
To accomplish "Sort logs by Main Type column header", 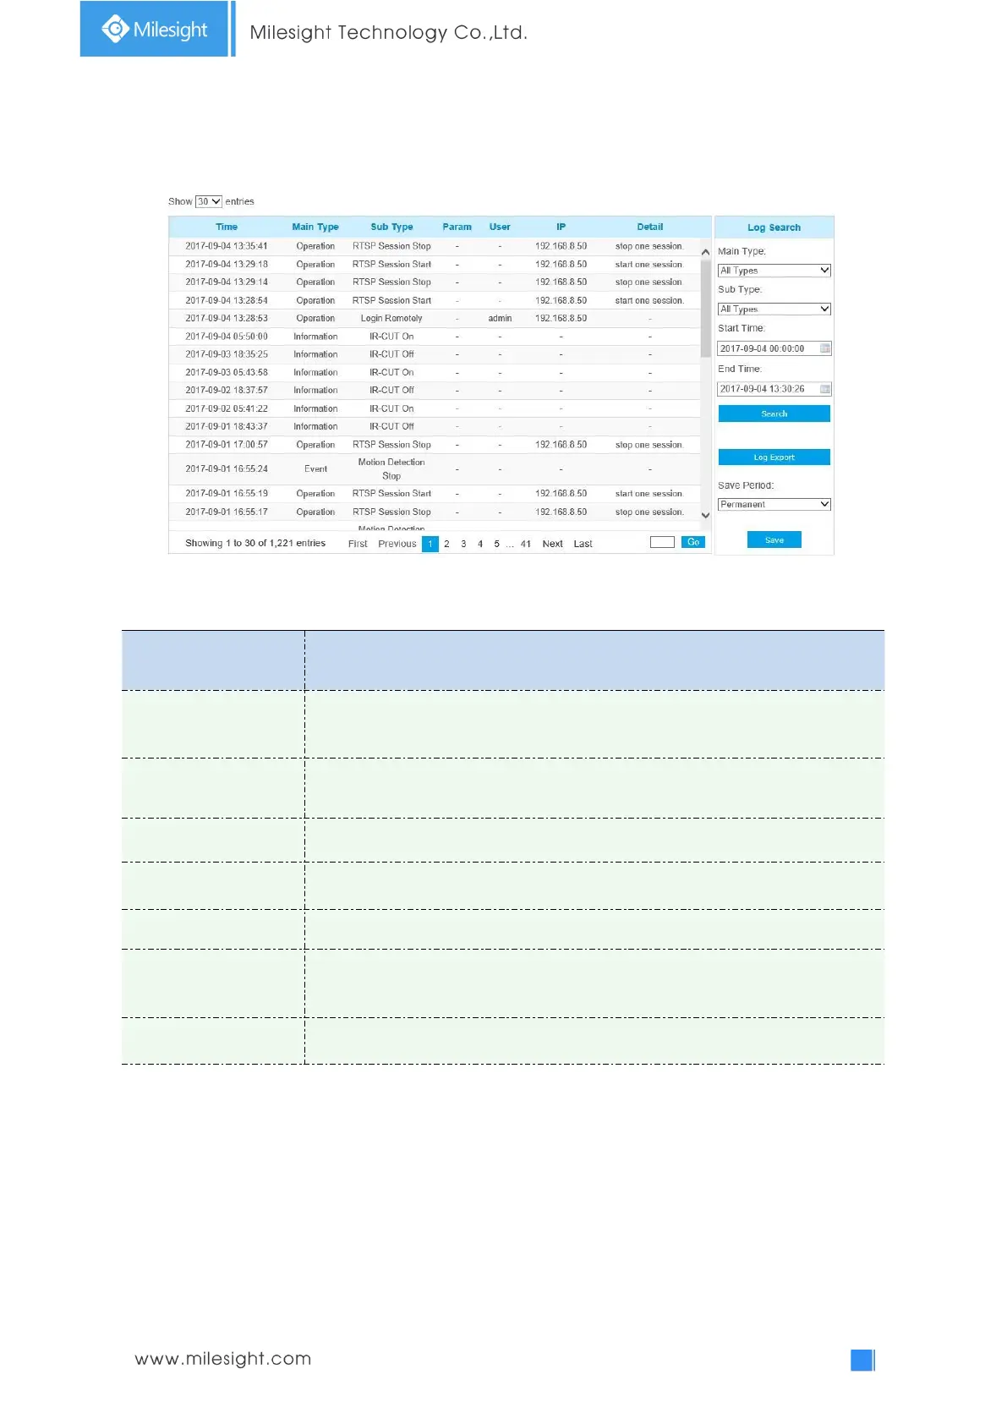I will [x=315, y=227].
